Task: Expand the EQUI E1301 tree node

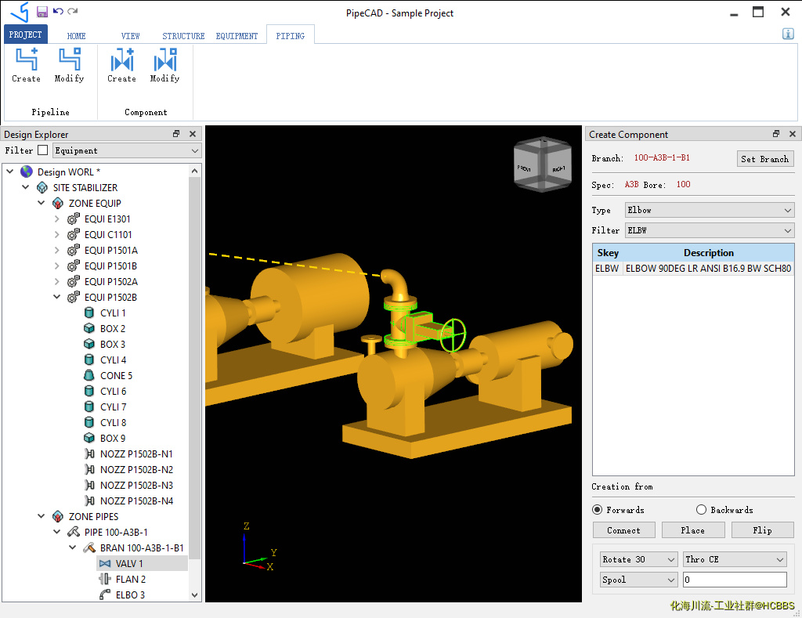Action: tap(56, 219)
